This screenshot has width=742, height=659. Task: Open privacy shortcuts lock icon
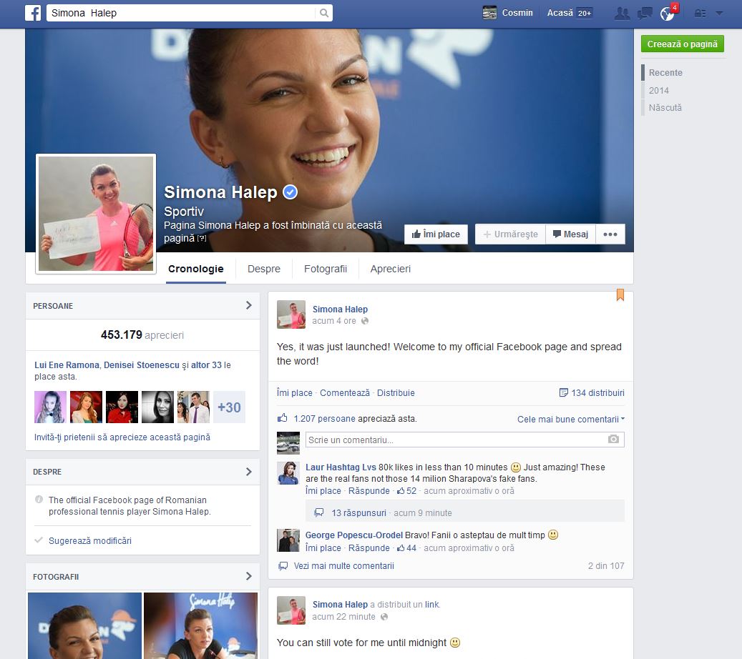700,13
